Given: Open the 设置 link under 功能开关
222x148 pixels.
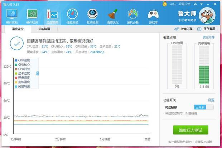Looking at the screenshot, I should (x=211, y=100).
